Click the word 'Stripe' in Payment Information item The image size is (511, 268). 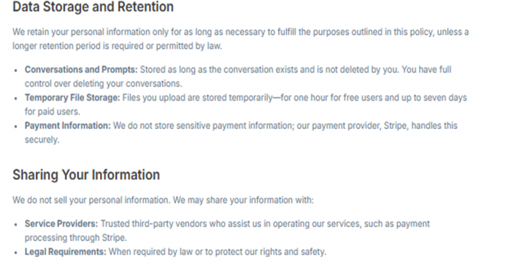pyautogui.click(x=396, y=125)
